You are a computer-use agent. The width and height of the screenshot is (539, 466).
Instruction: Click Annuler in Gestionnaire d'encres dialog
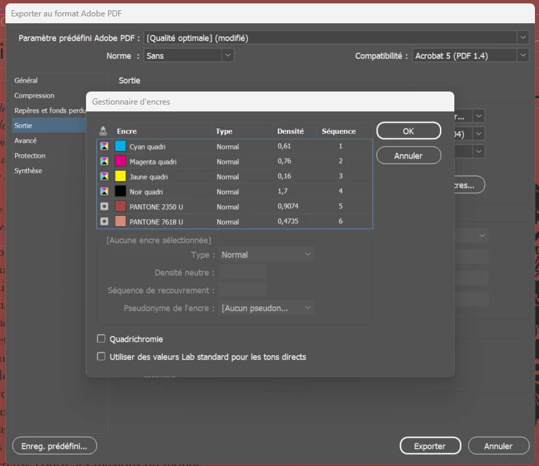pos(409,156)
